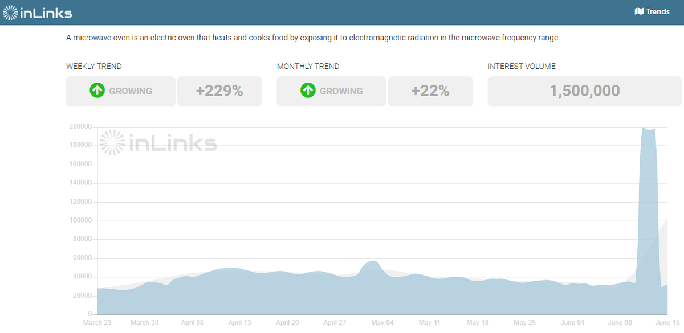The height and width of the screenshot is (333, 684).
Task: Click the 1,500,000 interest volume box
Action: click(584, 91)
